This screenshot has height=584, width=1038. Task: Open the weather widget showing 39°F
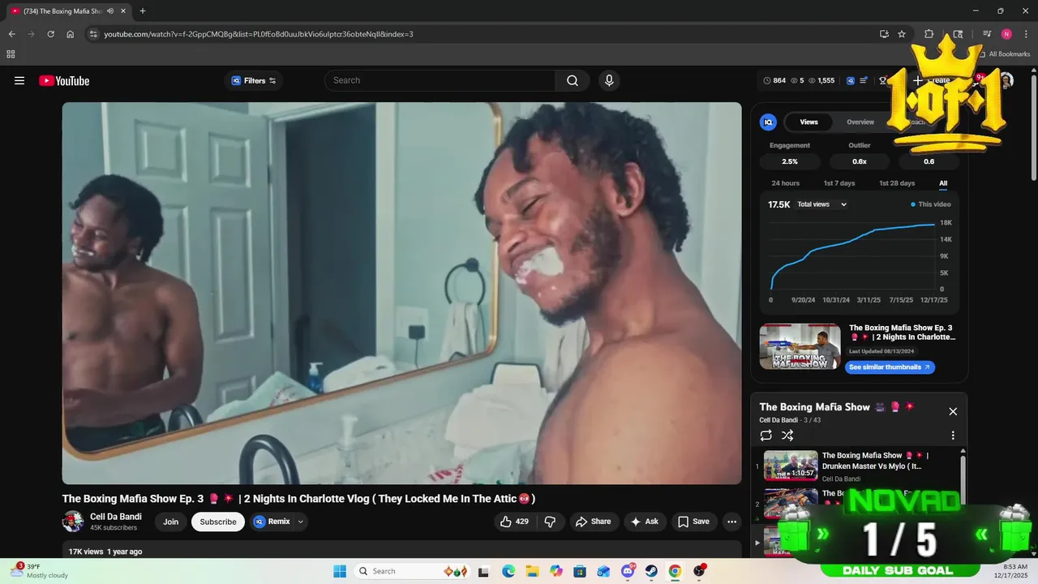41,571
